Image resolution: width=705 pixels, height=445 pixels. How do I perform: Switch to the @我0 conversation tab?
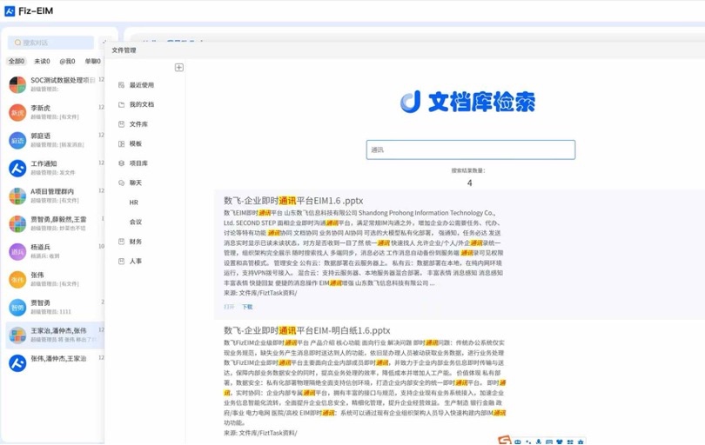click(67, 61)
